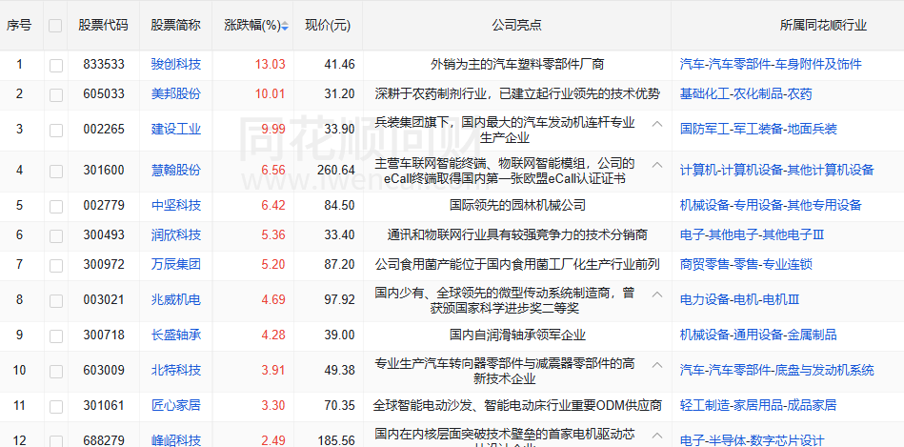Check the box for 润欣科技 row
The image size is (904, 447).
click(56, 236)
